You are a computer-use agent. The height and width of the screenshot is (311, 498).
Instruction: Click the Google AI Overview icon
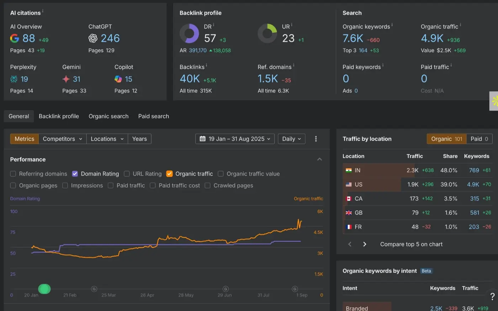[x=15, y=38]
